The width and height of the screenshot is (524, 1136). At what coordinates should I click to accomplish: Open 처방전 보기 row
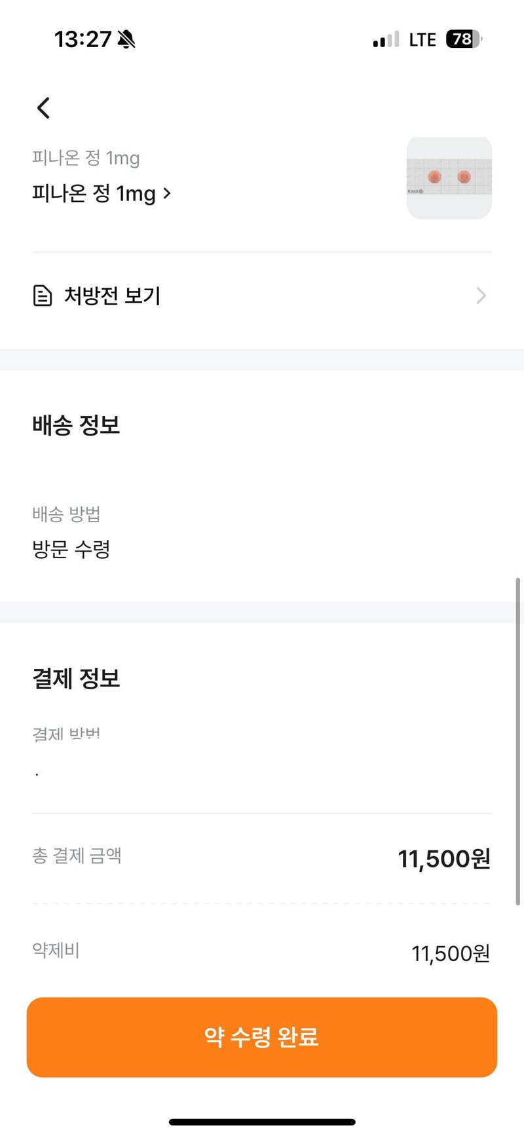(x=262, y=295)
